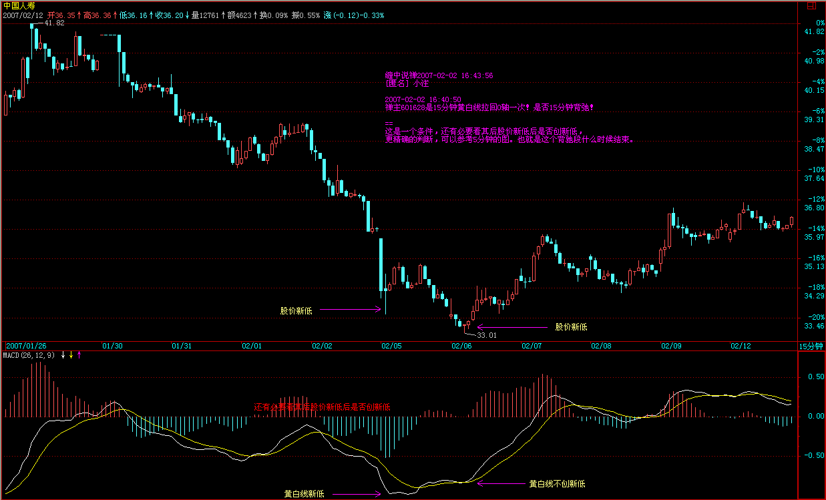Select the magenta arrow pointing at 33.01 low
Image resolution: width=826 pixels, height=500 pixels.
511,327
